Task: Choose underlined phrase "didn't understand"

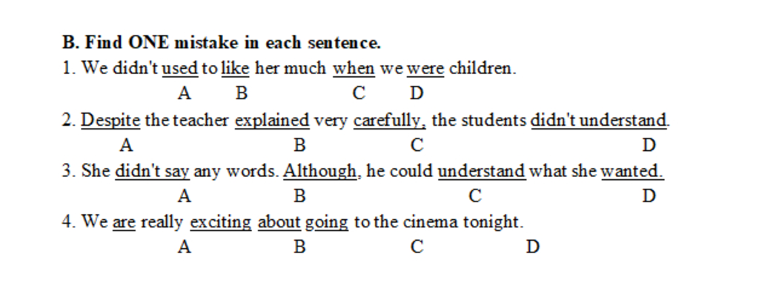Action: [599, 121]
